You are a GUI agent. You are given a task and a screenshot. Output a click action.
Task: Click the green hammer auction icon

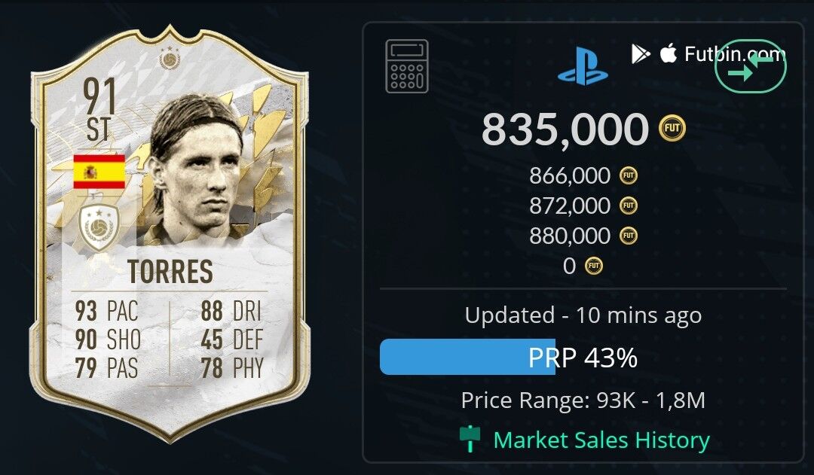coord(470,439)
